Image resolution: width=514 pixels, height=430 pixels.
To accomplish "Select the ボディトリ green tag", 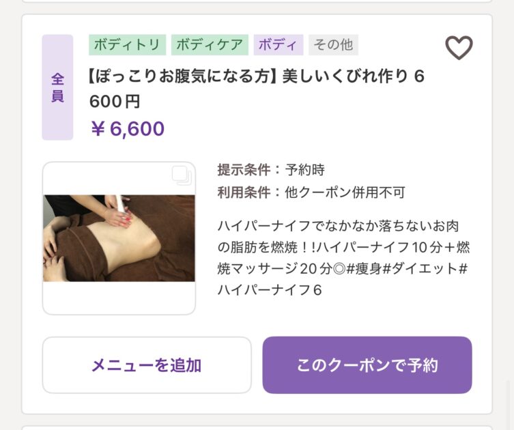I will click(127, 44).
